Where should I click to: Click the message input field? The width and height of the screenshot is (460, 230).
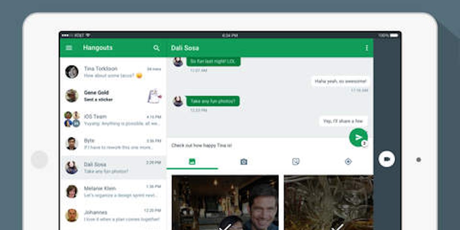pos(258,146)
